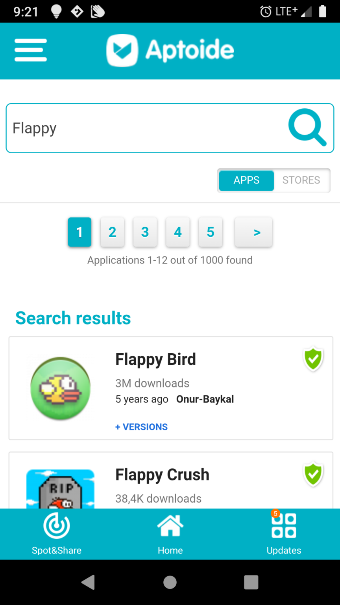Viewport: 340px width, 605px height.
Task: Open the Flappy Bird app title
Action: point(155,360)
